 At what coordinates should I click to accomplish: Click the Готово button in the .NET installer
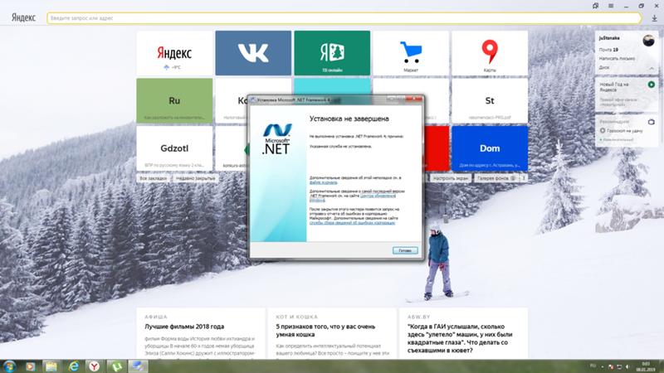tap(405, 250)
